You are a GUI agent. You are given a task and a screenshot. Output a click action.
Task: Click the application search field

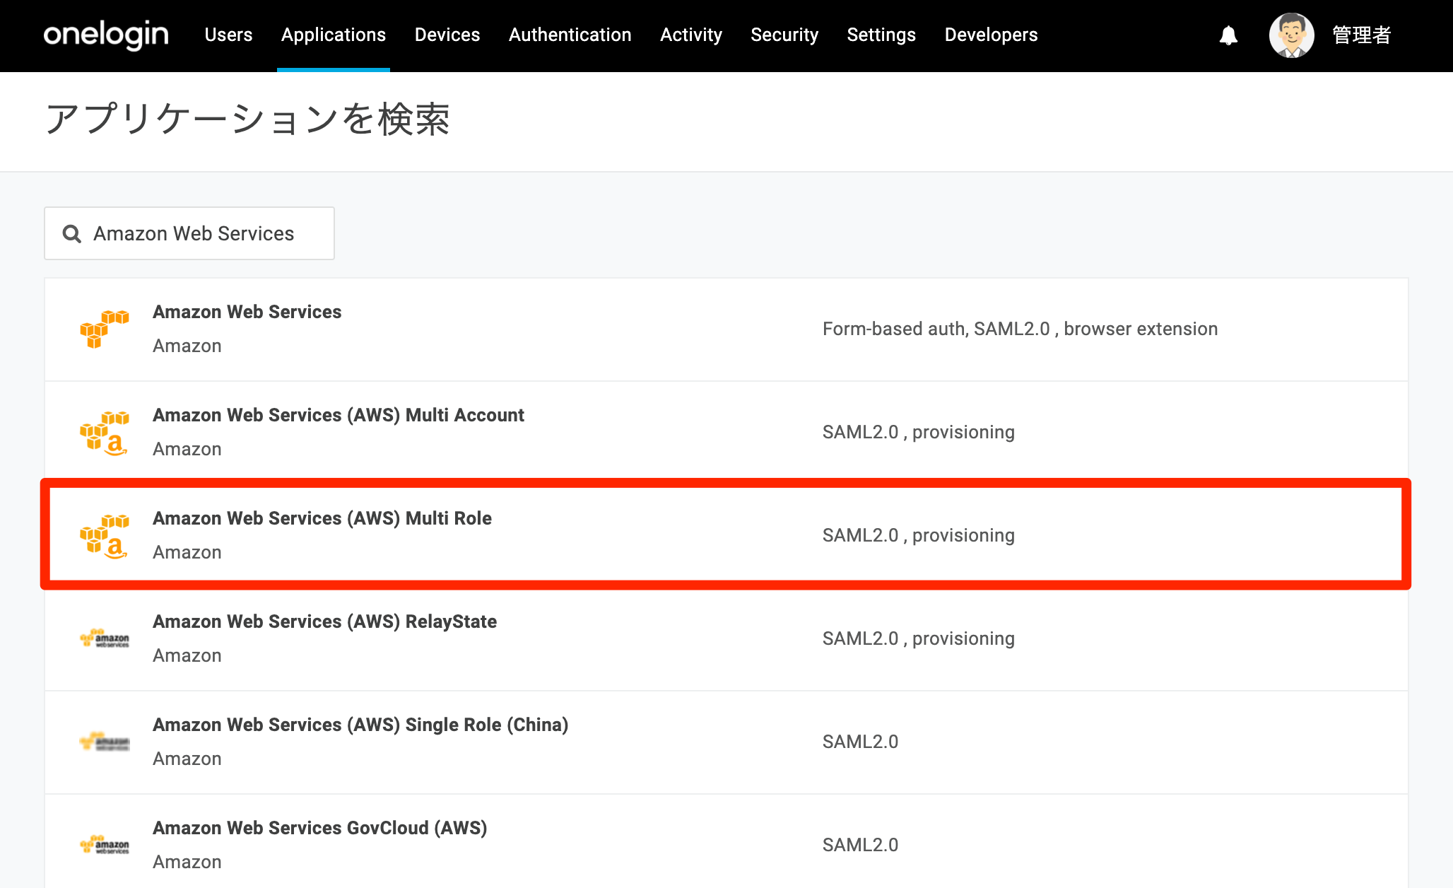pyautogui.click(x=189, y=233)
